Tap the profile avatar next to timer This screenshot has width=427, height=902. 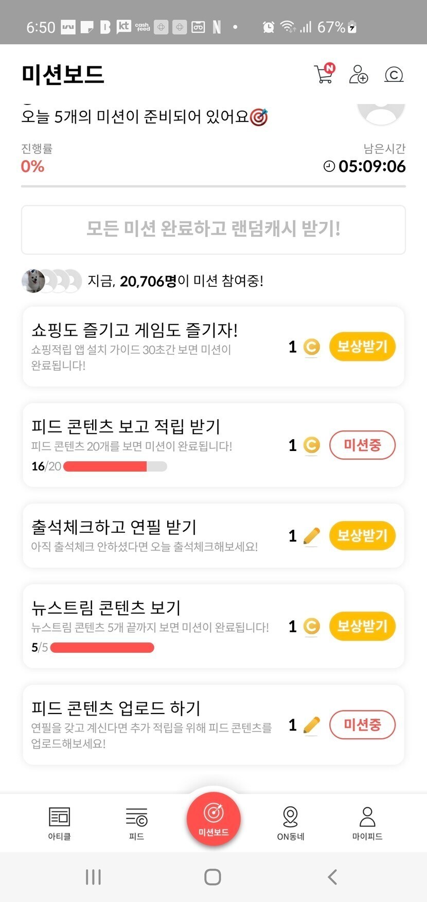(381, 111)
